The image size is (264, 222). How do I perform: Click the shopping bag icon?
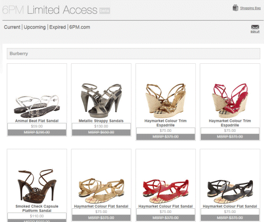tap(235, 8)
